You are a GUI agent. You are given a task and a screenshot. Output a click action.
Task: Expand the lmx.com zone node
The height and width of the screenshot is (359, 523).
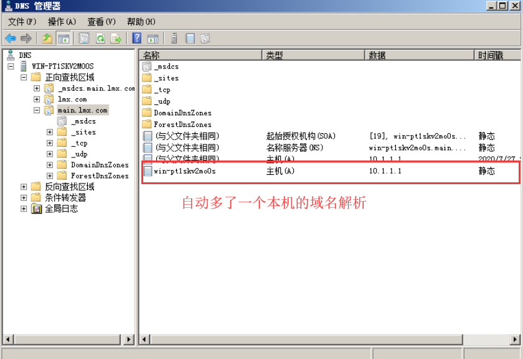click(37, 100)
